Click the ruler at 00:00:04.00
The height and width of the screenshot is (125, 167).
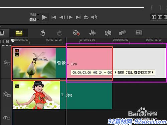point(87,40)
